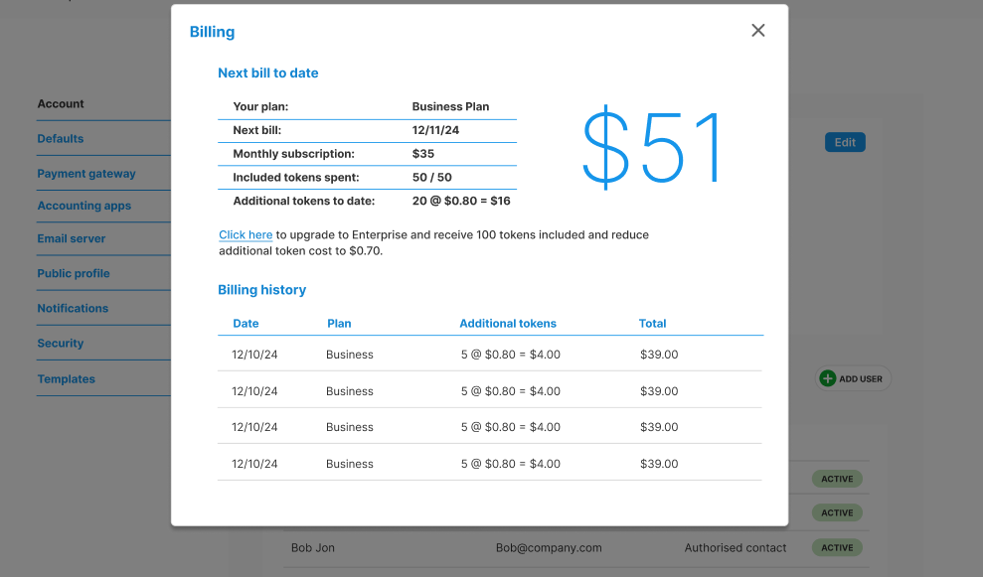The height and width of the screenshot is (577, 983).
Task: Close the Billing dialog with the X
Action: (758, 30)
